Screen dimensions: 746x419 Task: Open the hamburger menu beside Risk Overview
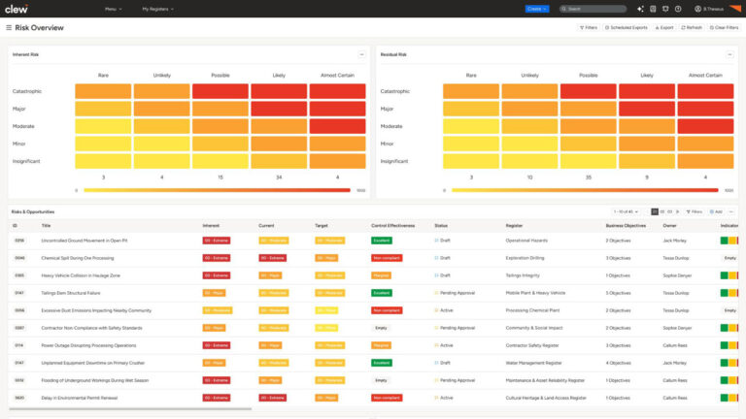point(10,27)
